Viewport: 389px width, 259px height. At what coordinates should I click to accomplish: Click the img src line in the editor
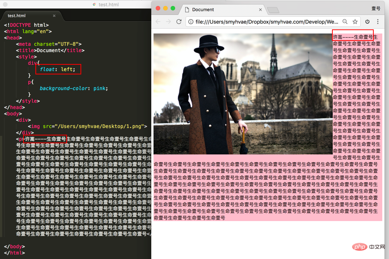tap(87, 127)
